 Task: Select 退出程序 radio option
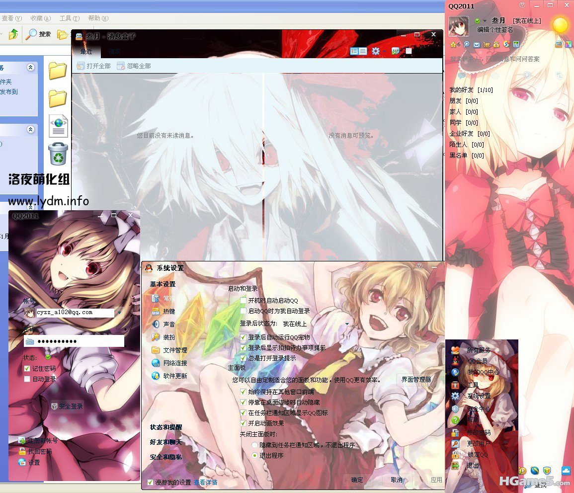[x=255, y=456]
